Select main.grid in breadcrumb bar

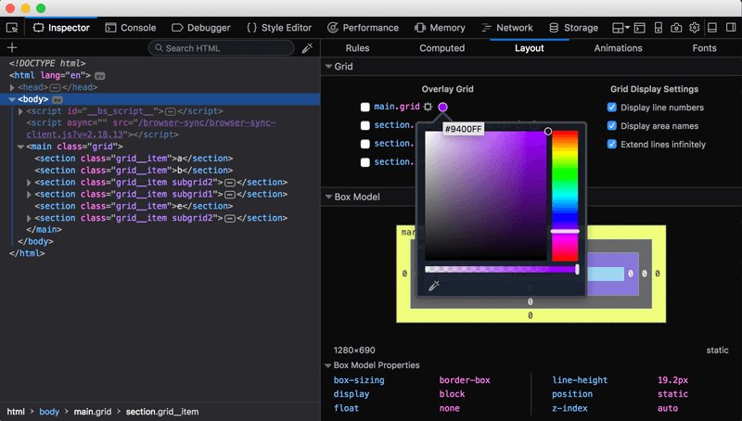point(93,412)
